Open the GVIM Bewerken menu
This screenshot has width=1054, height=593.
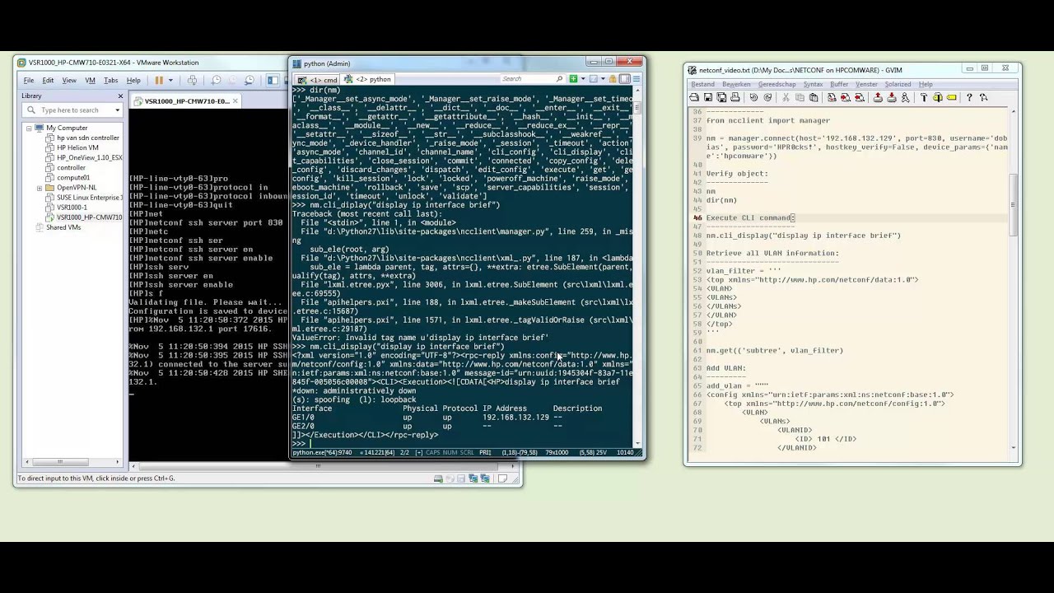point(736,84)
